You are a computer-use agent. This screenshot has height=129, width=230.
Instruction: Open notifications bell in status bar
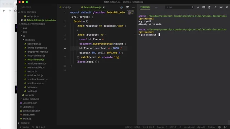click(x=225, y=127)
